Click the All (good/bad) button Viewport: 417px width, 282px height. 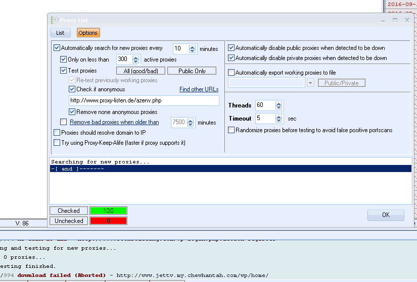(141, 71)
